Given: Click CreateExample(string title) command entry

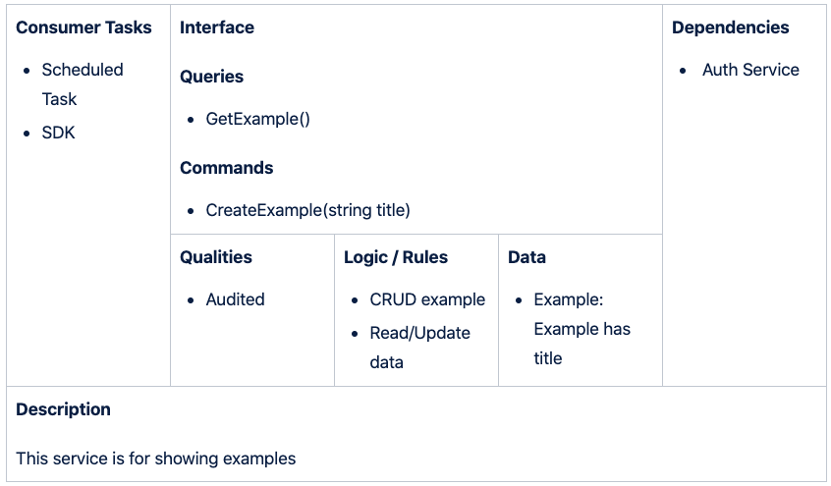Looking at the screenshot, I should 307,210.
